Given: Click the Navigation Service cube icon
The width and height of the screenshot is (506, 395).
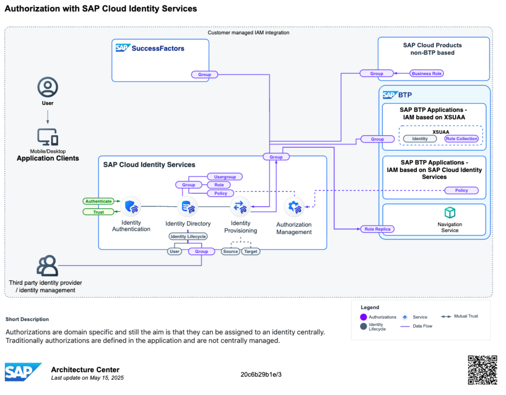Looking at the screenshot, I should [x=450, y=213].
